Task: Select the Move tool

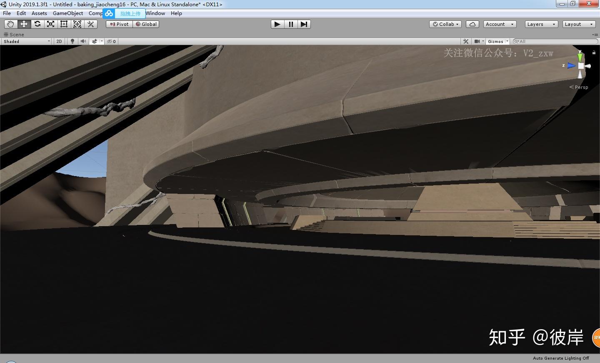Action: click(x=24, y=24)
